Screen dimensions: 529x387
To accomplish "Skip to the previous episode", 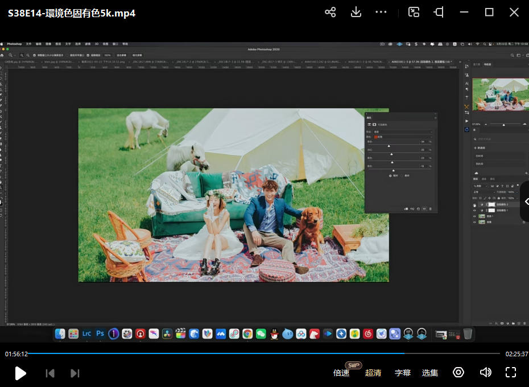I will [x=50, y=373].
